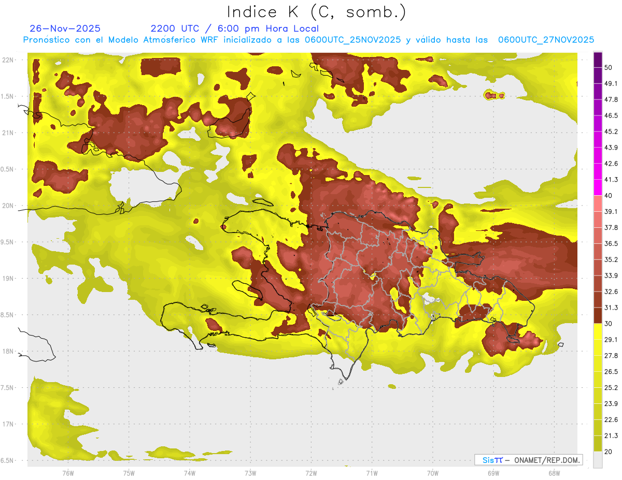Click the colorbar value "23.9"

tap(612, 403)
